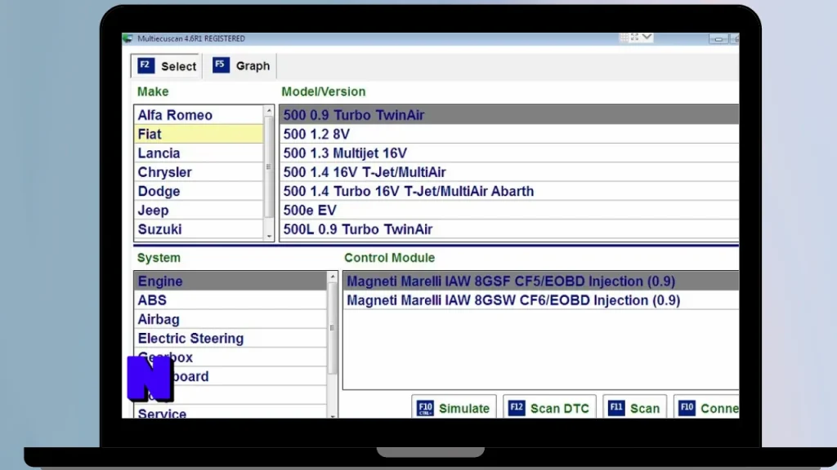
Task: Run Scan DTC
Action: tap(549, 408)
